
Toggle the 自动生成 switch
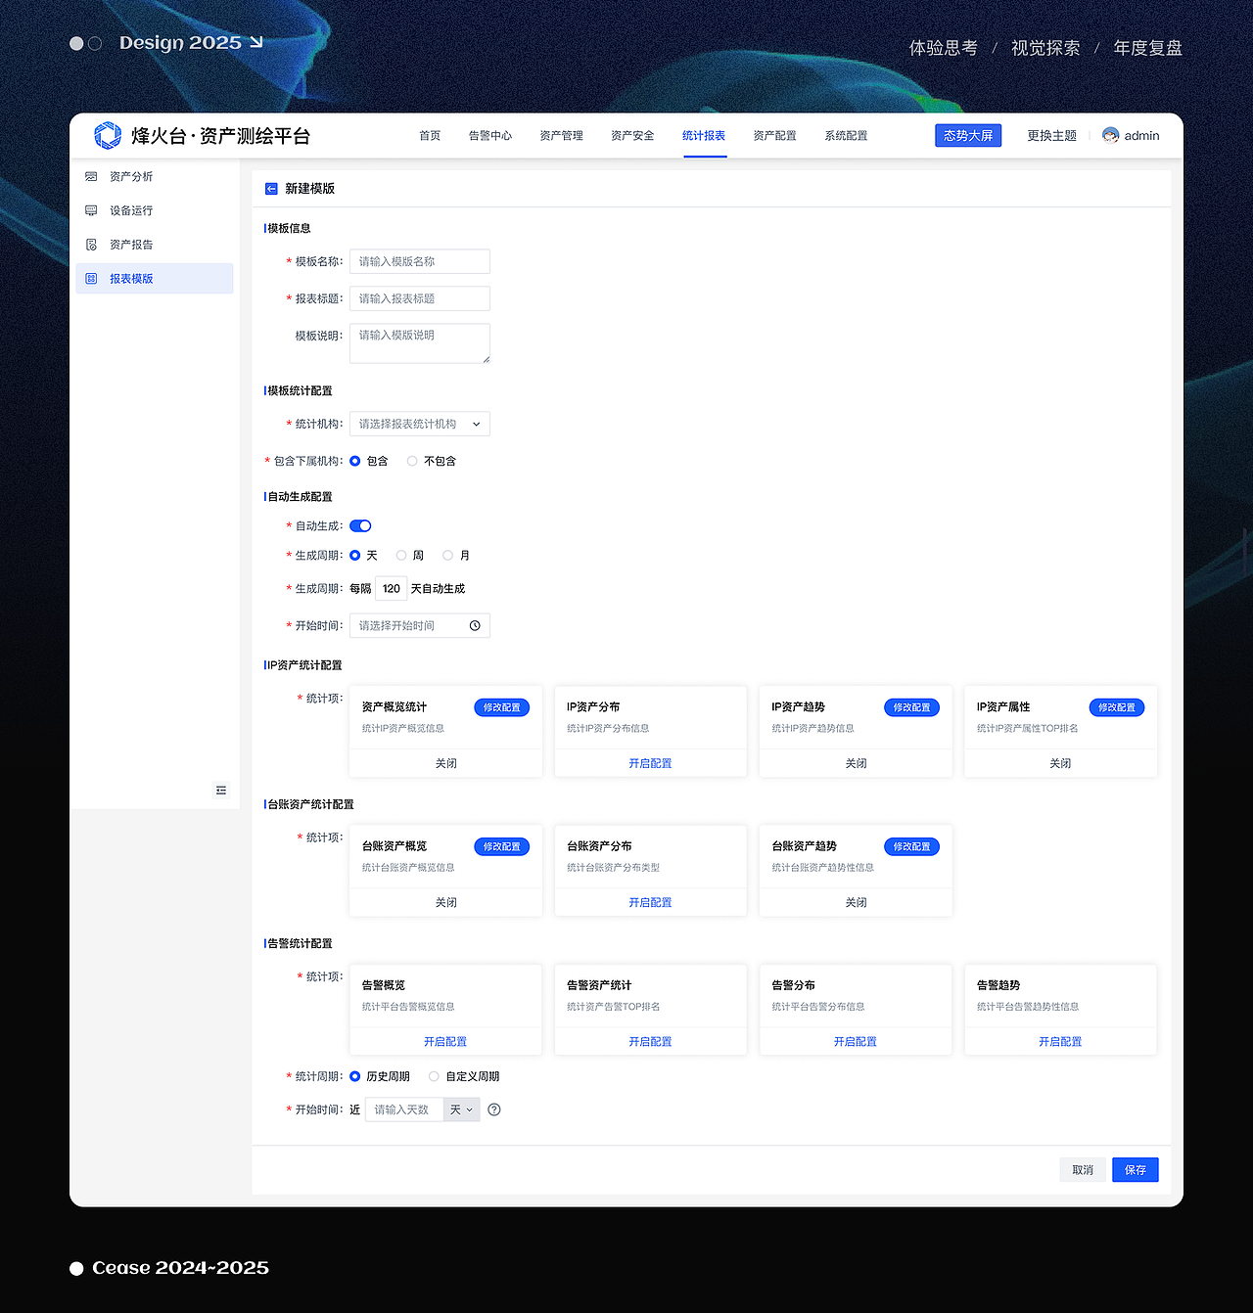pos(360,526)
